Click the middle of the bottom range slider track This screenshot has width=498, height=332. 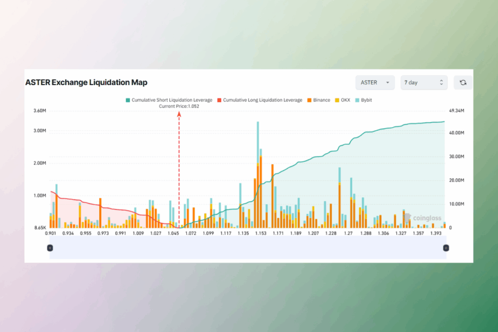coord(247,248)
